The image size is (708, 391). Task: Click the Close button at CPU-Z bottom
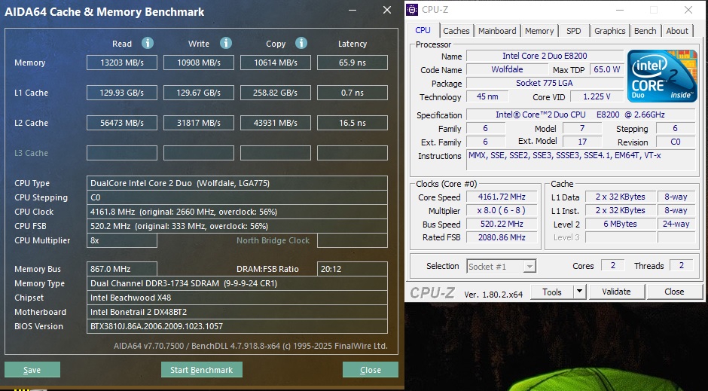[674, 292]
